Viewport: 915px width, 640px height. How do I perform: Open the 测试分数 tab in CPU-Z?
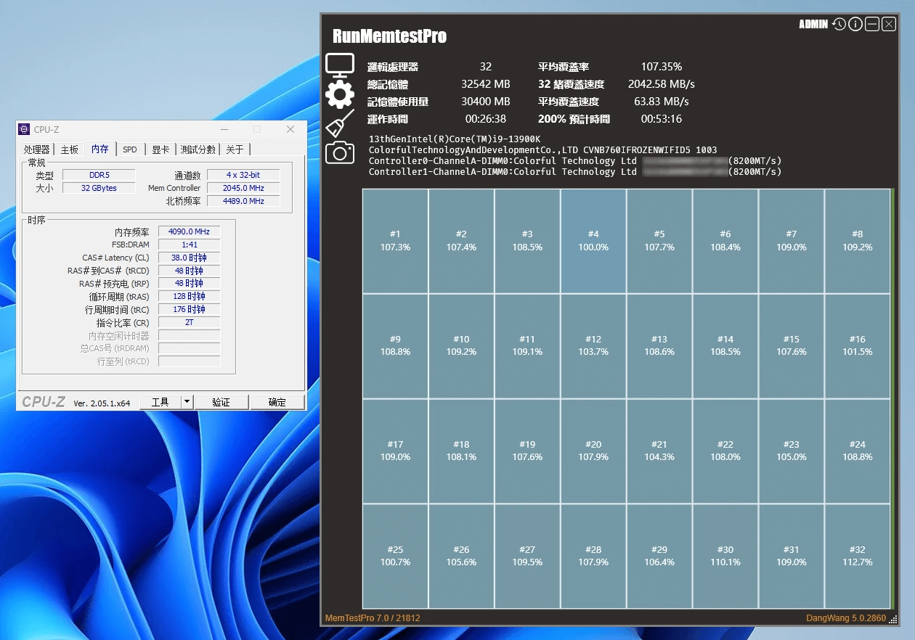click(198, 149)
